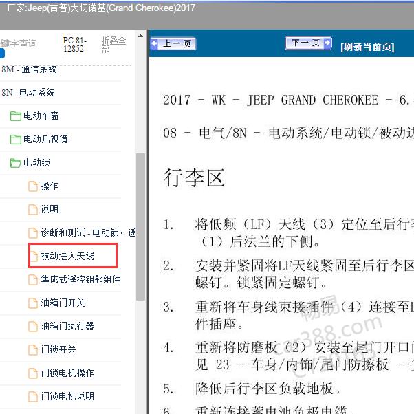
Task: Click the PC.81-12852 label
Action: [74, 44]
